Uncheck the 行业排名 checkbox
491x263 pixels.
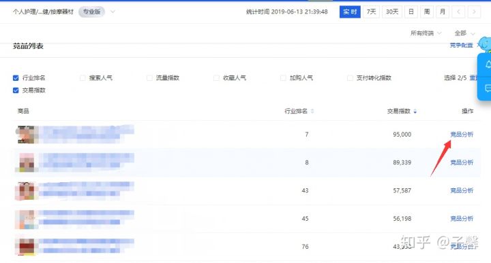tap(16, 77)
